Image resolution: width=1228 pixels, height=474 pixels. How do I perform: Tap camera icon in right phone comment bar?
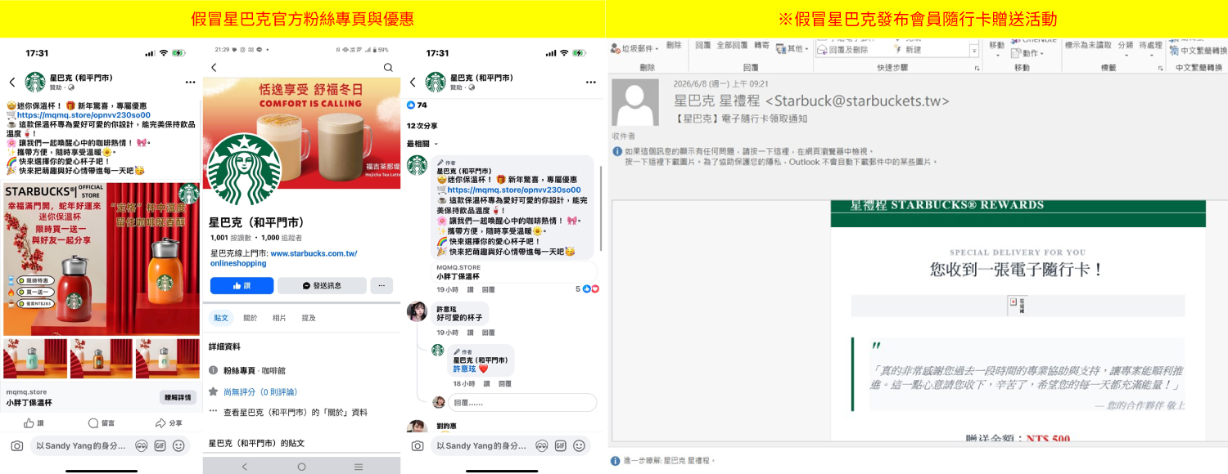coord(418,446)
